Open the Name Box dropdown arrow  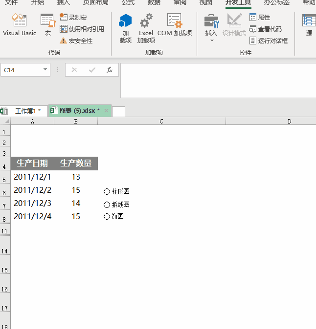[x=46, y=70]
